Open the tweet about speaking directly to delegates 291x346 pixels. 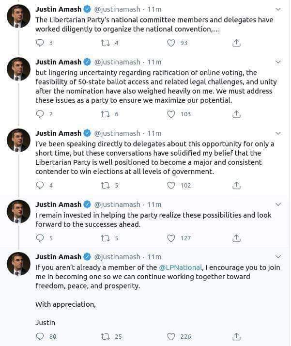coord(155,158)
